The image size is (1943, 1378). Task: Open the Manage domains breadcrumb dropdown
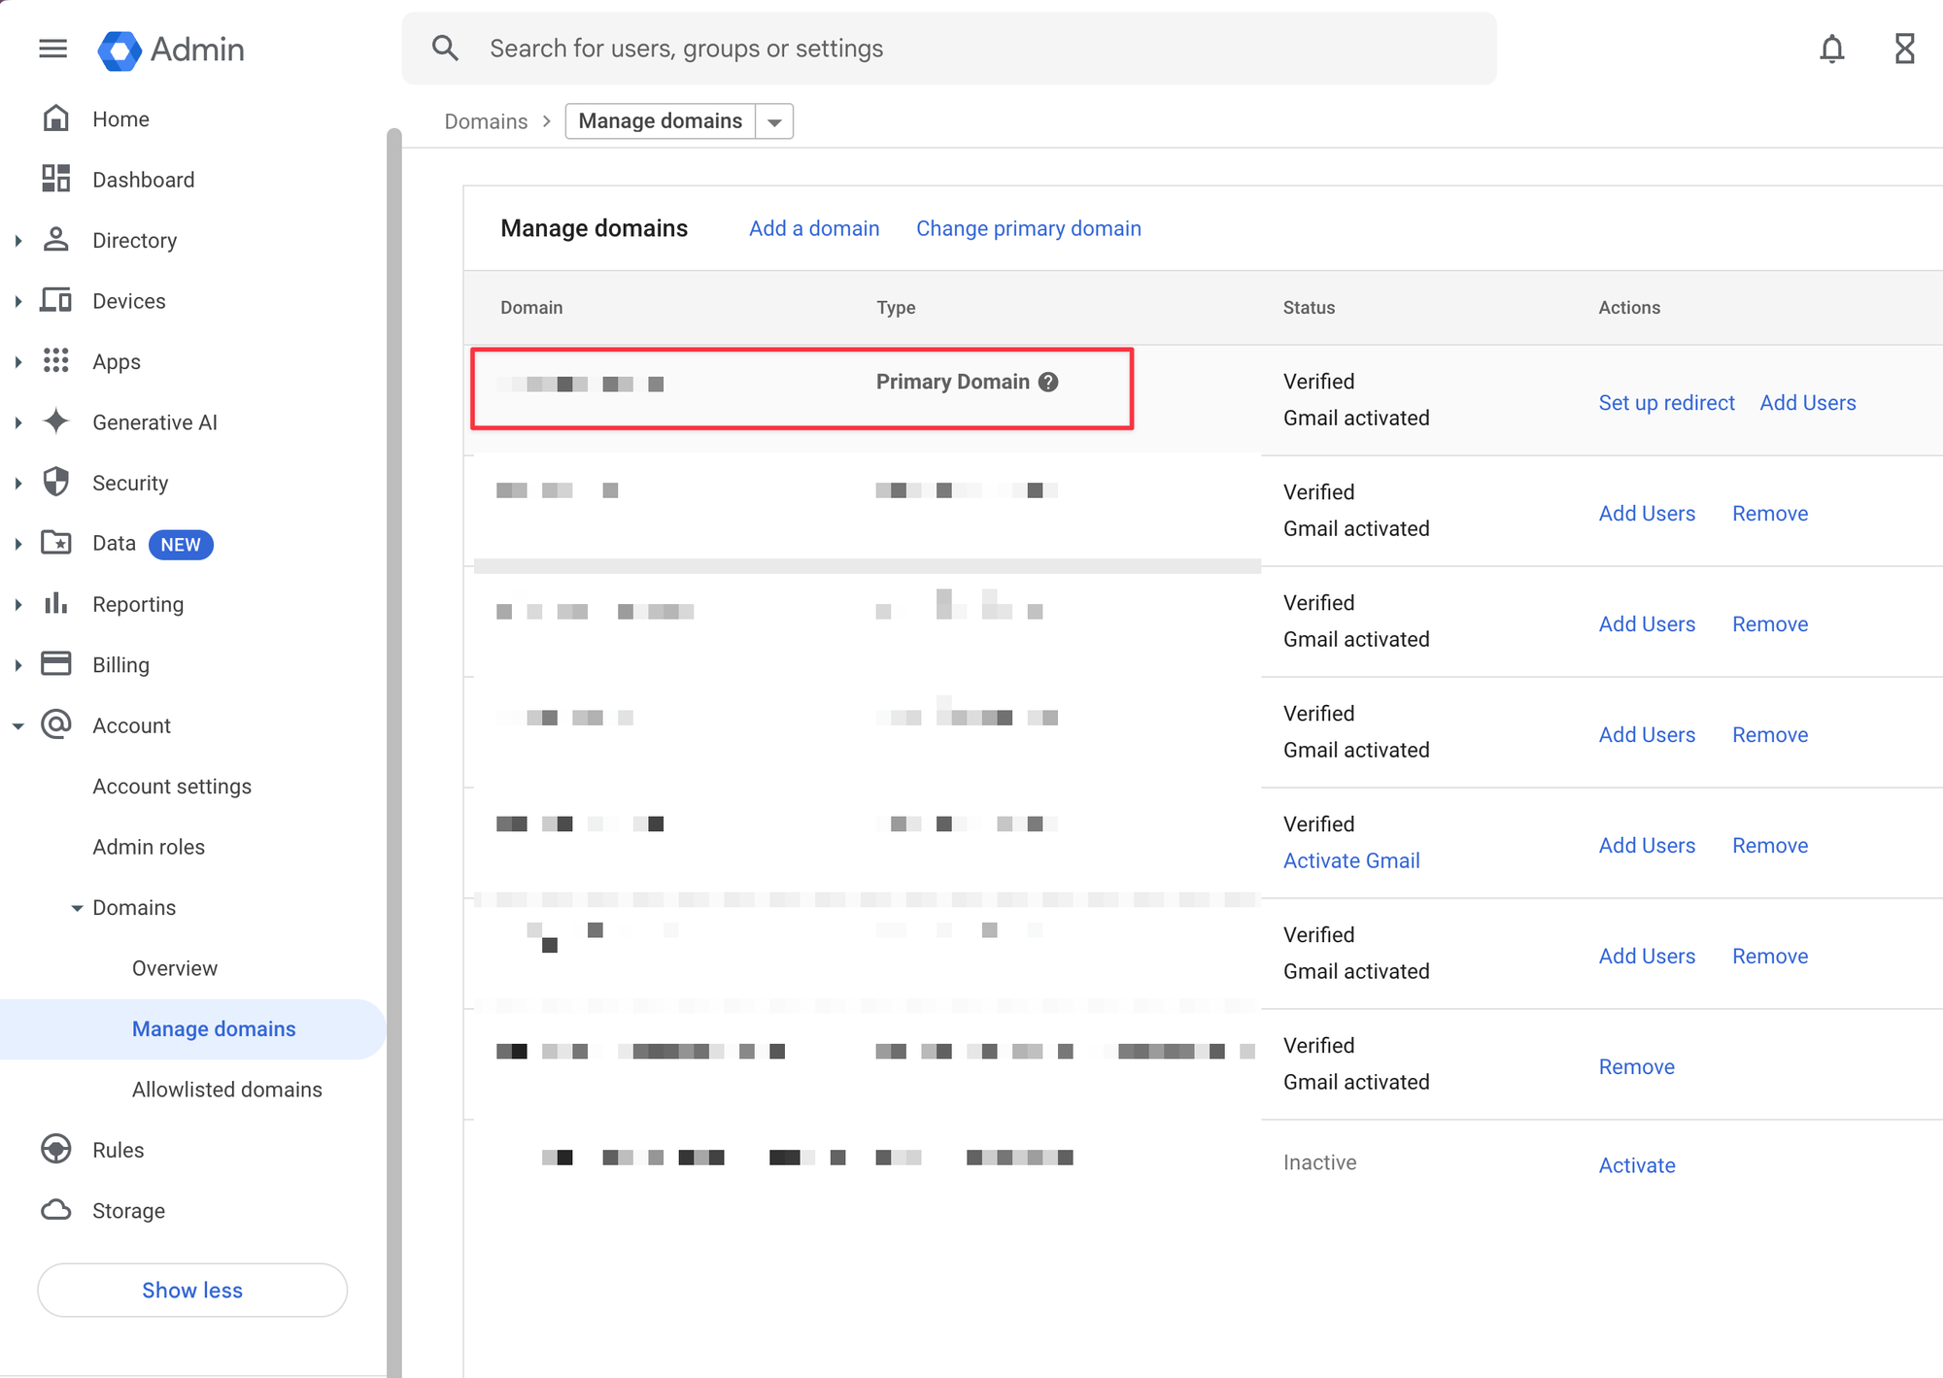774,121
